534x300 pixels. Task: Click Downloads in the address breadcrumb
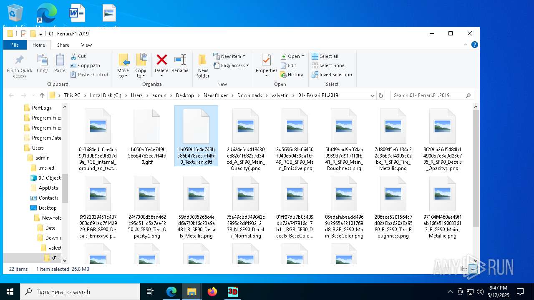(249, 95)
